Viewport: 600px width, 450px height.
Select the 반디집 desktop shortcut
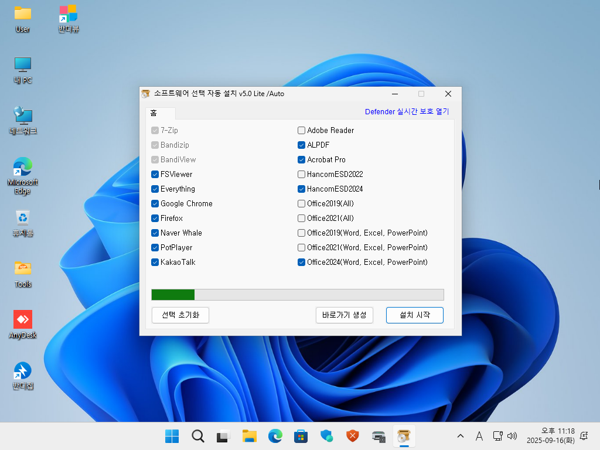tap(23, 376)
